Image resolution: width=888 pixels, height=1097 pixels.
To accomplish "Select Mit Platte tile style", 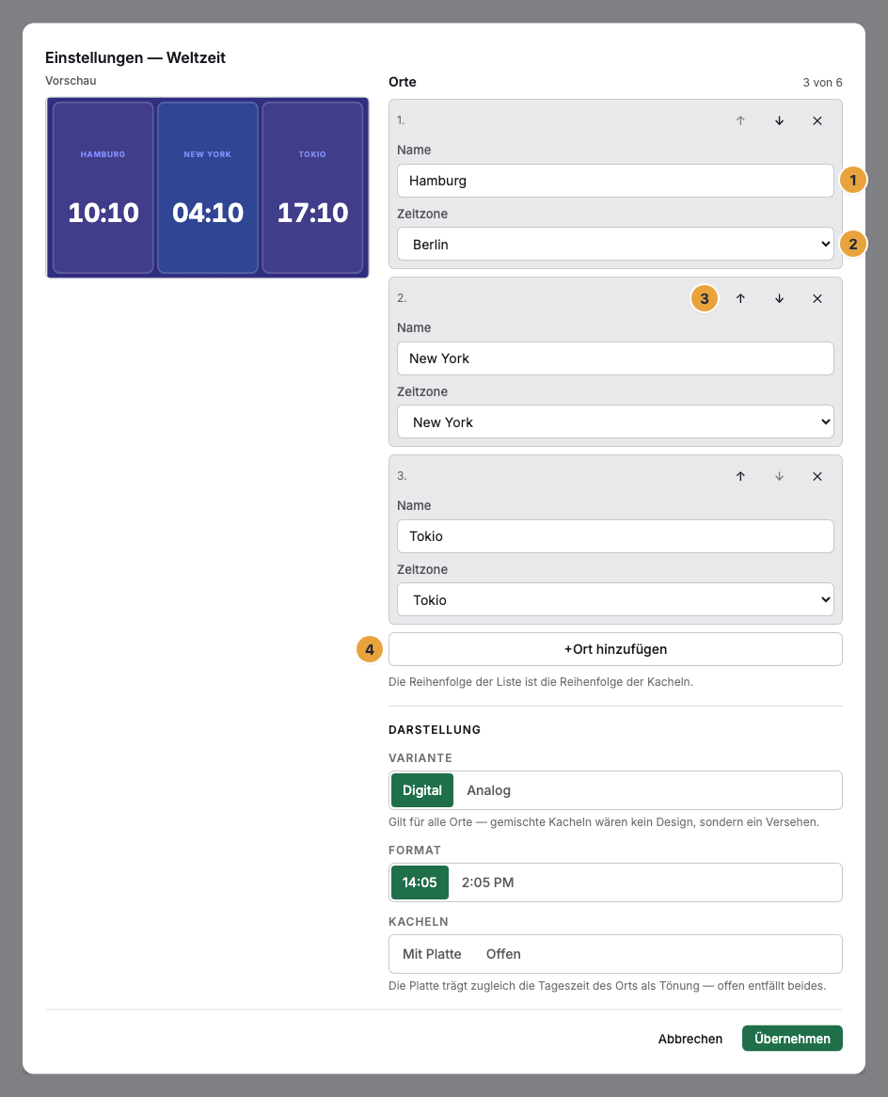I will [432, 954].
